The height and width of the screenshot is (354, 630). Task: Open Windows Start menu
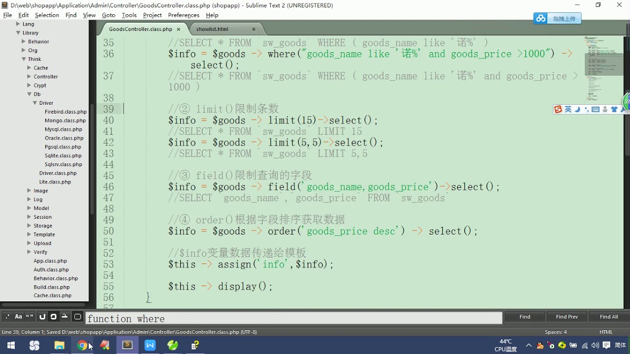[x=11, y=345]
